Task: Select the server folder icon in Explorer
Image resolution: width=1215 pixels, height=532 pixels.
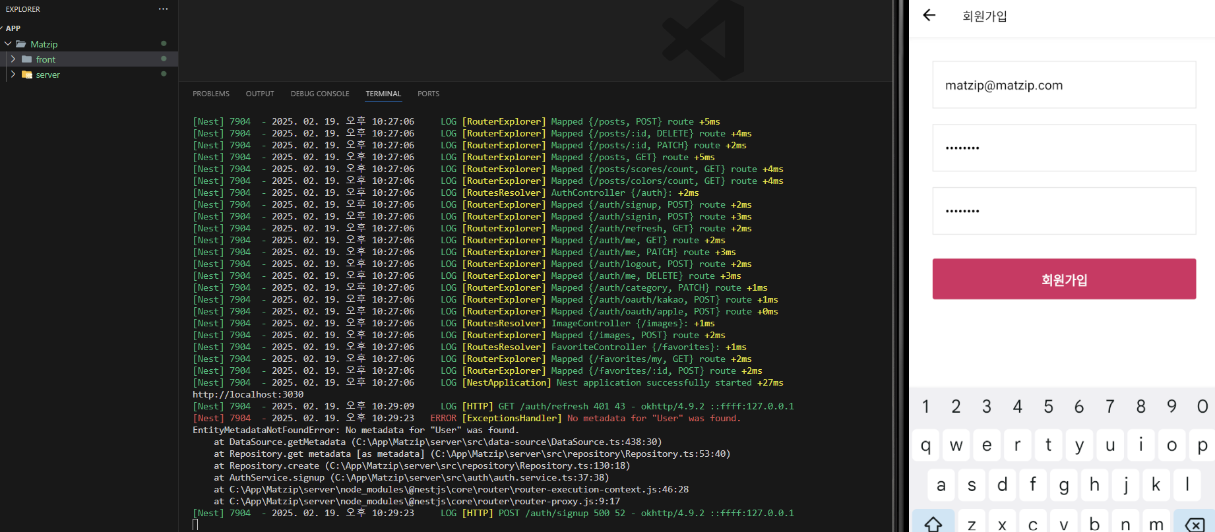Action: point(27,74)
